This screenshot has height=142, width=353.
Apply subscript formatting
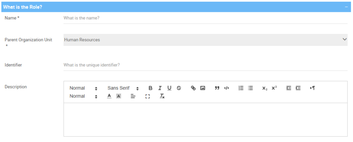[x=265, y=88]
